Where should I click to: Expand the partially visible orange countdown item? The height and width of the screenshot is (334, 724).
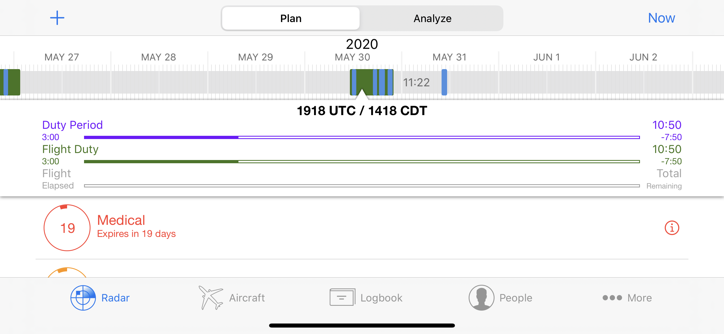67,272
